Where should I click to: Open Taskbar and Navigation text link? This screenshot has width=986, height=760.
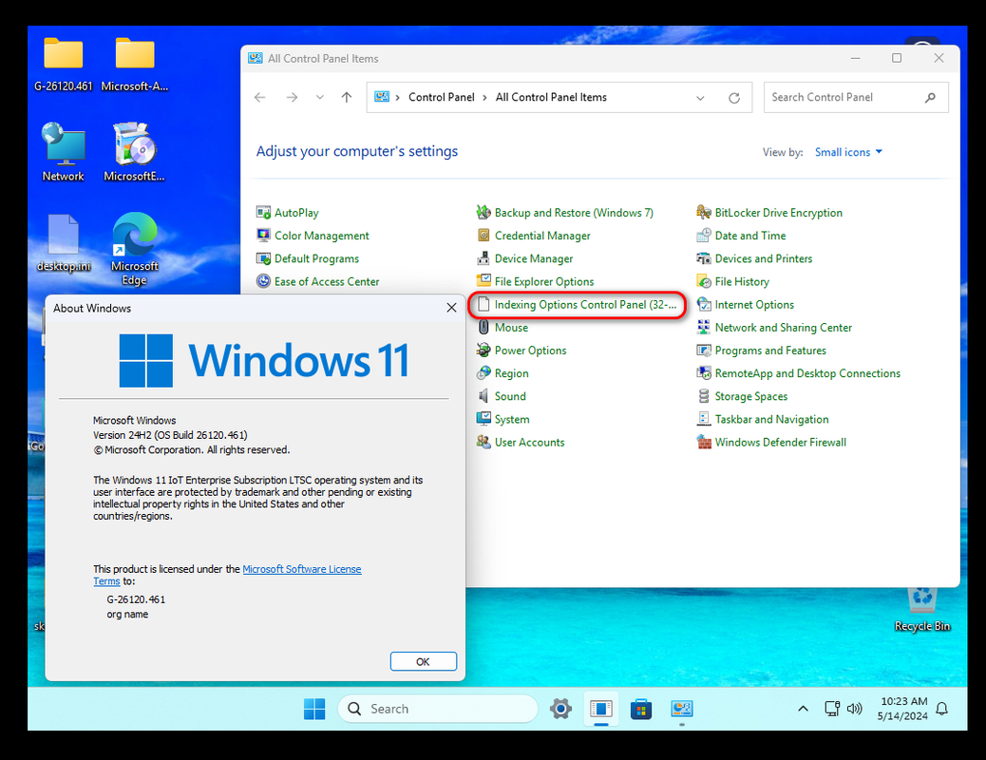[x=771, y=420]
